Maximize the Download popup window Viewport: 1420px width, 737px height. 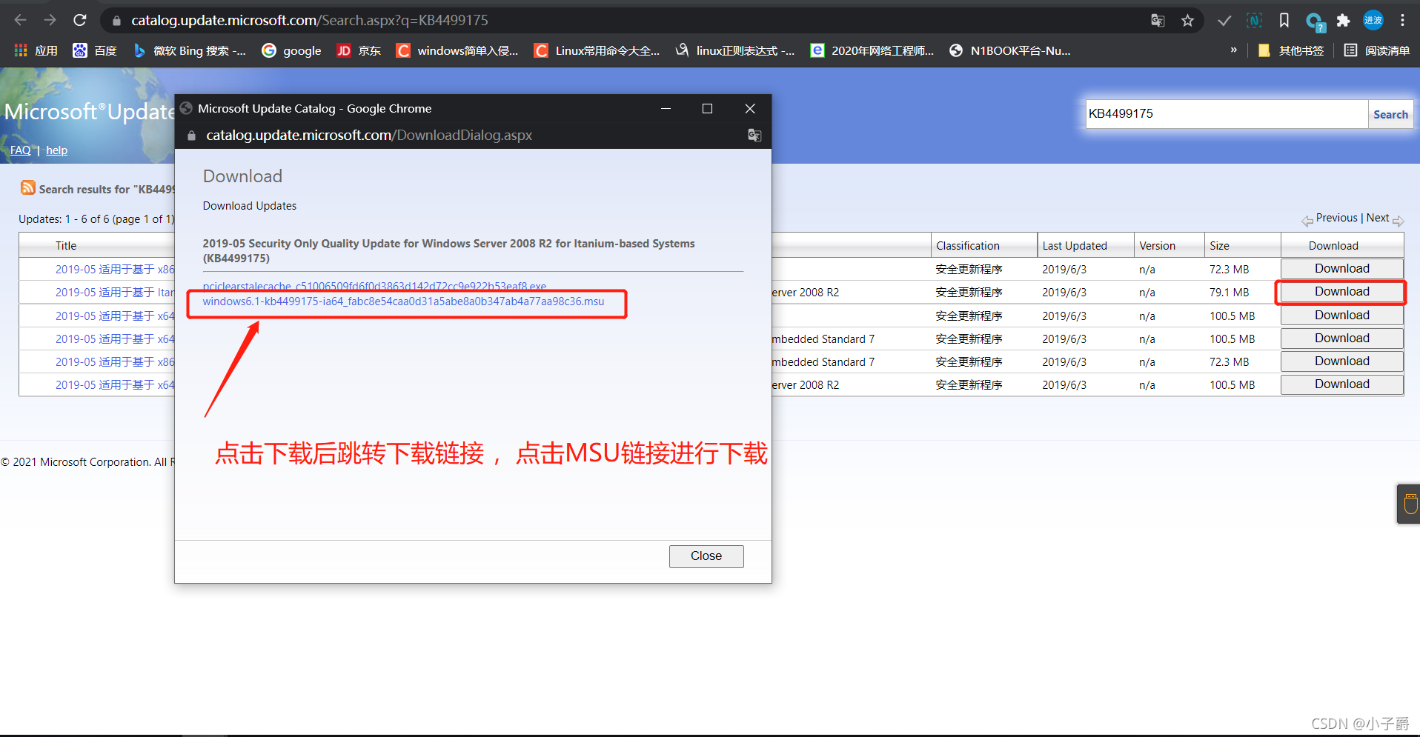point(707,109)
